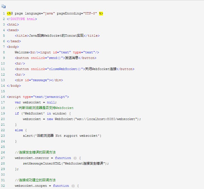The image size is (204, 189).
Task: Click the websocket.onopen function line
Action: click(47, 186)
